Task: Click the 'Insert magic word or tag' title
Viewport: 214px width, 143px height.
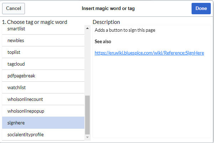Action: [108, 9]
